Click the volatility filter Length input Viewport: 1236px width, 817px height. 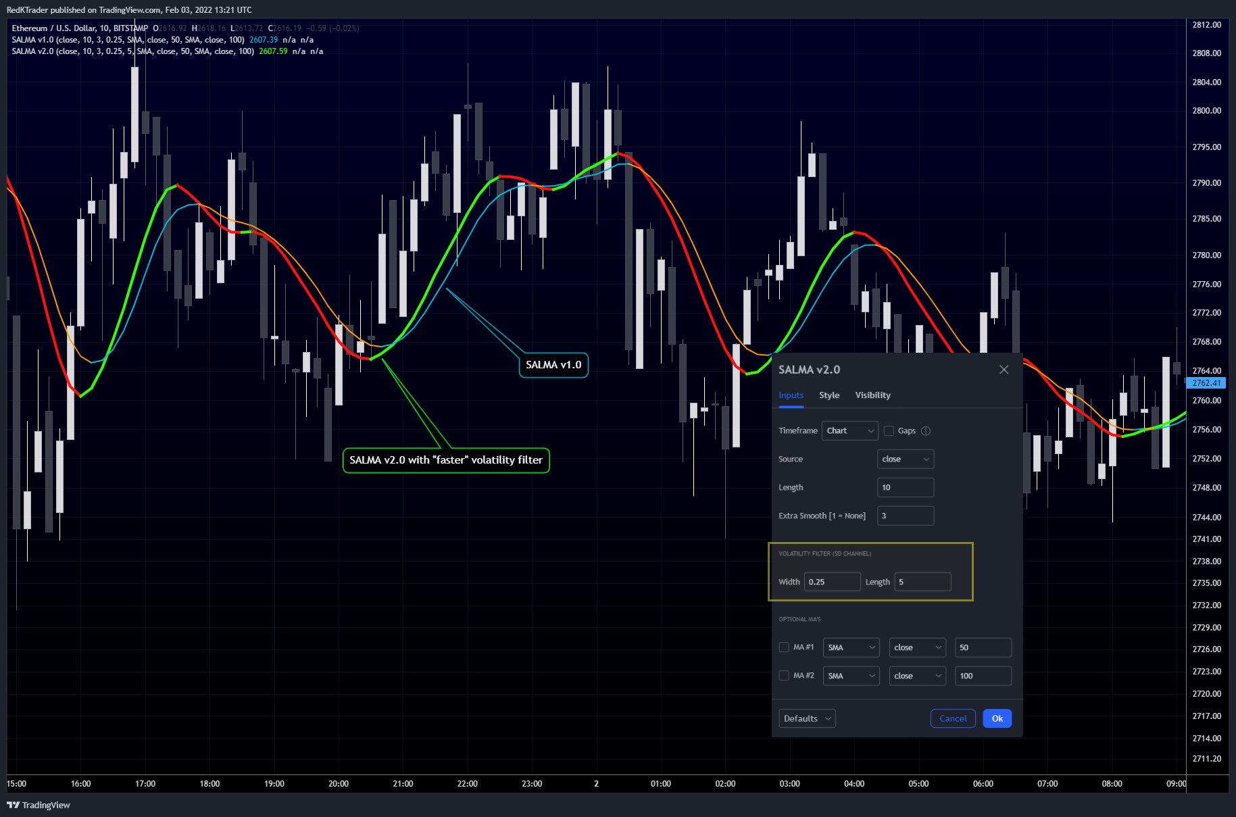point(922,582)
